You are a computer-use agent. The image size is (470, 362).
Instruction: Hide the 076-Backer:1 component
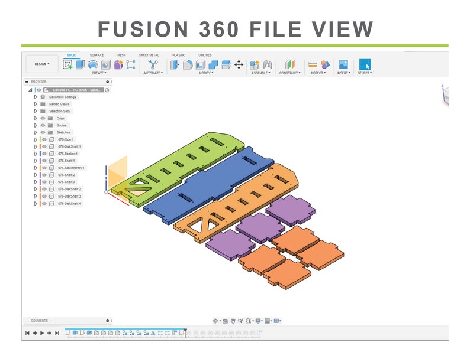tap(44, 154)
